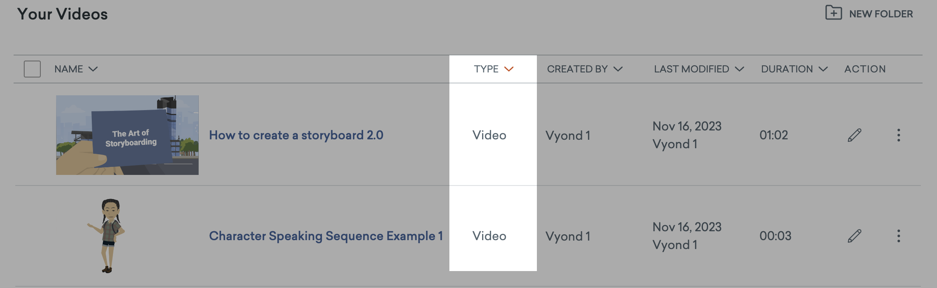Open three-dot menu for Character Speaking Sequence

pos(898,236)
